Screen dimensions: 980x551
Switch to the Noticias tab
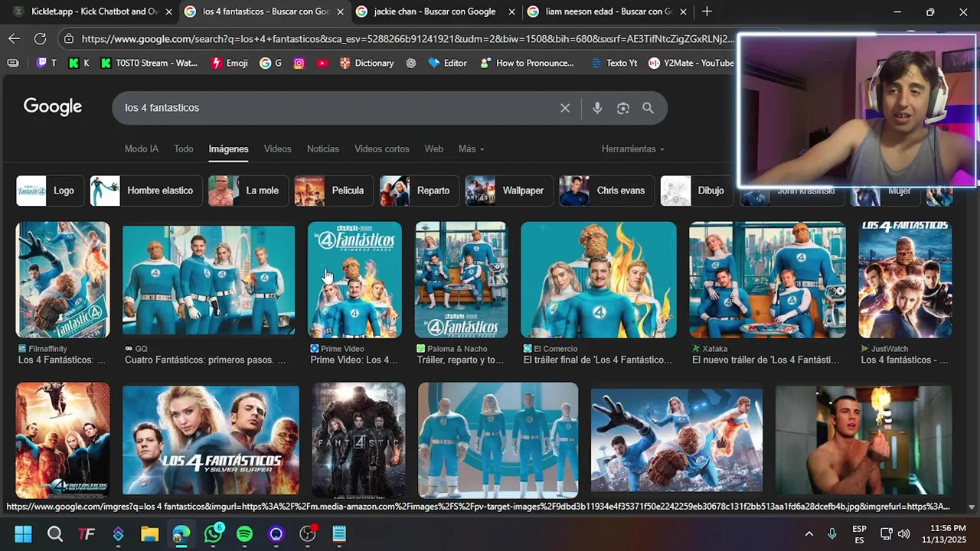[x=323, y=148]
